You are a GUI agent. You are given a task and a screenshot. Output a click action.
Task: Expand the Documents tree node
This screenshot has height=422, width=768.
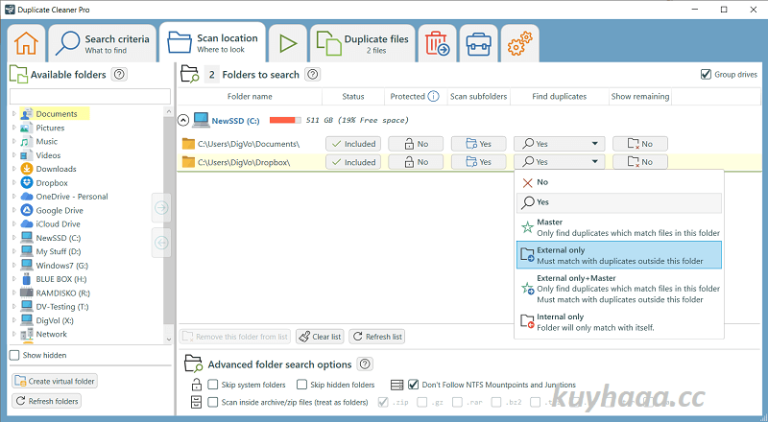14,113
